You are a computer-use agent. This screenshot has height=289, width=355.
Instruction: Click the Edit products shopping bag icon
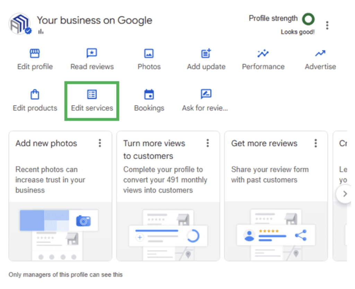(35, 94)
